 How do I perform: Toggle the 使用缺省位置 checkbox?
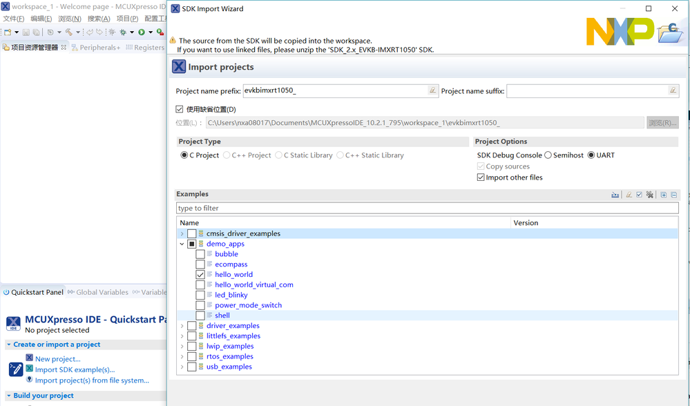179,109
